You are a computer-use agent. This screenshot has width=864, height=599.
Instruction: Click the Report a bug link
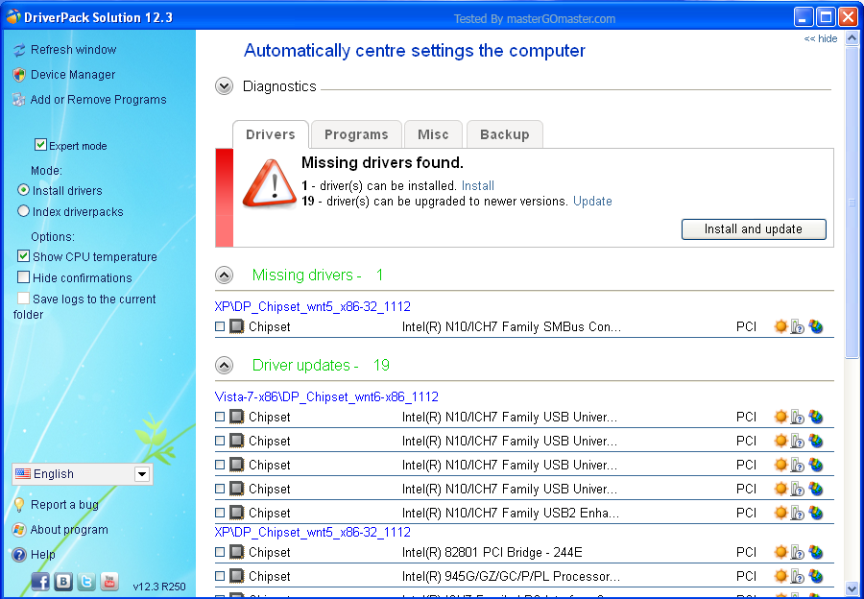coord(64,505)
